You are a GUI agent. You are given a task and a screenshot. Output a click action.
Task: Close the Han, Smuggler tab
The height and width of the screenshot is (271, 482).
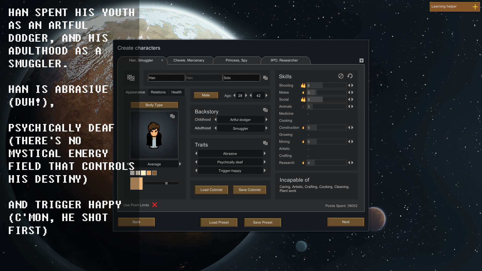(x=162, y=60)
